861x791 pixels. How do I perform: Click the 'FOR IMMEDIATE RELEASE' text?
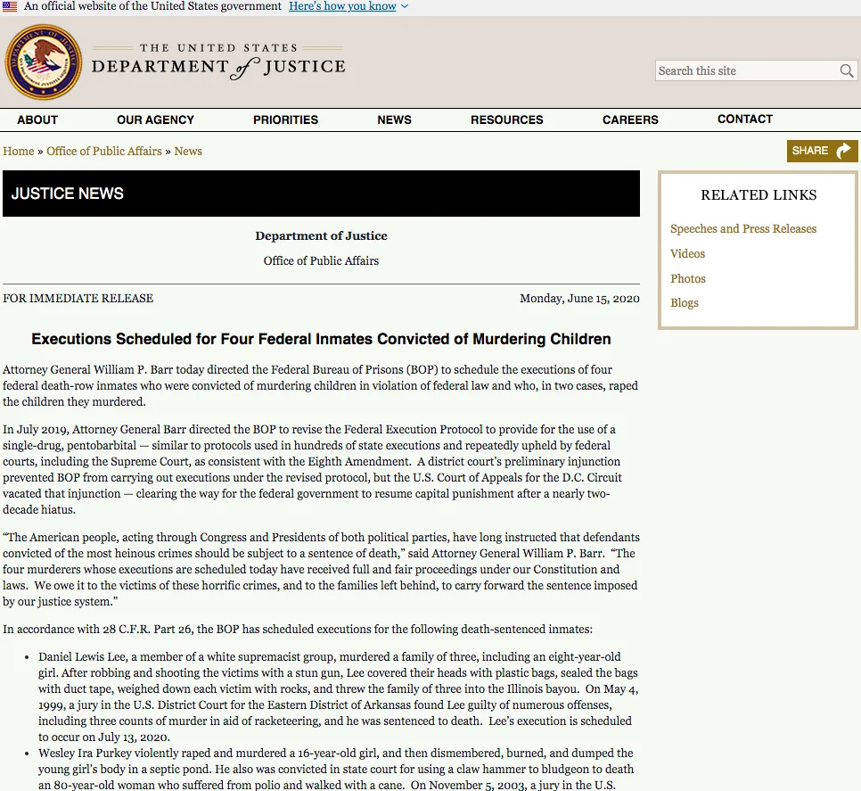[x=78, y=298]
